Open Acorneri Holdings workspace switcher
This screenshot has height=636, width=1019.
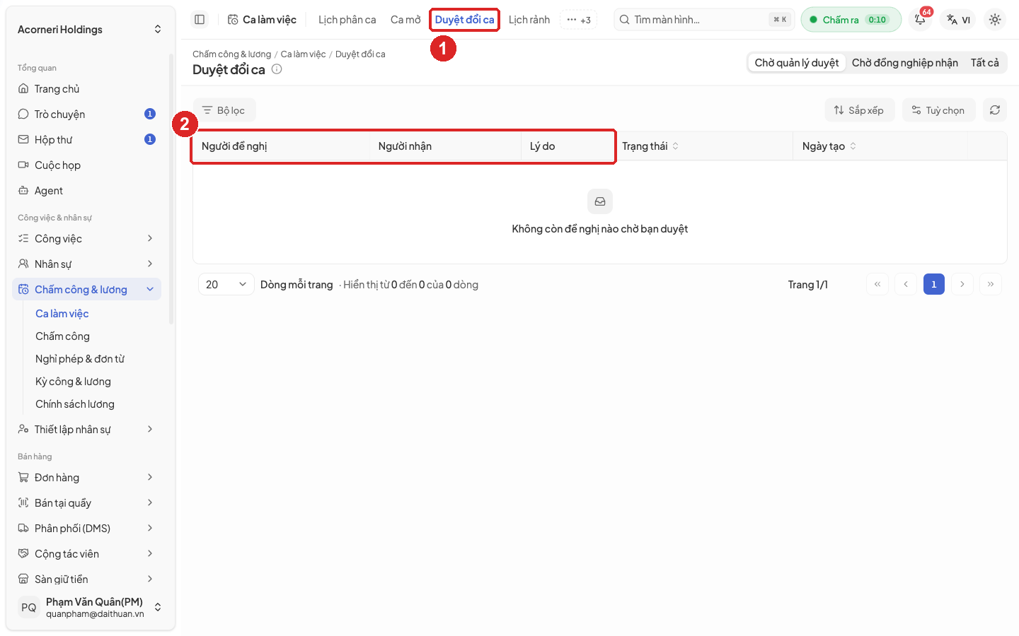89,30
